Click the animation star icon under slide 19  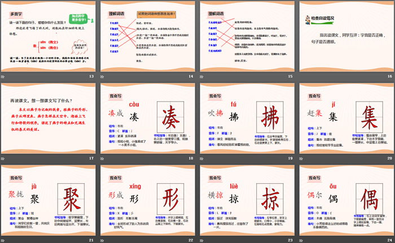[x=201, y=158]
